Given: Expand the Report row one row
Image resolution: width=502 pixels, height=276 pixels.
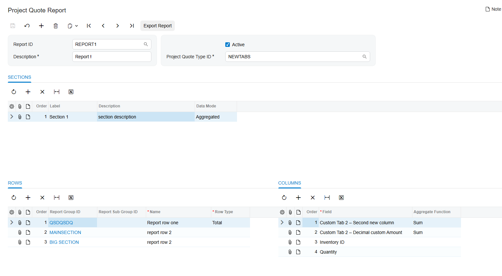Looking at the screenshot, I should [x=12, y=222].
